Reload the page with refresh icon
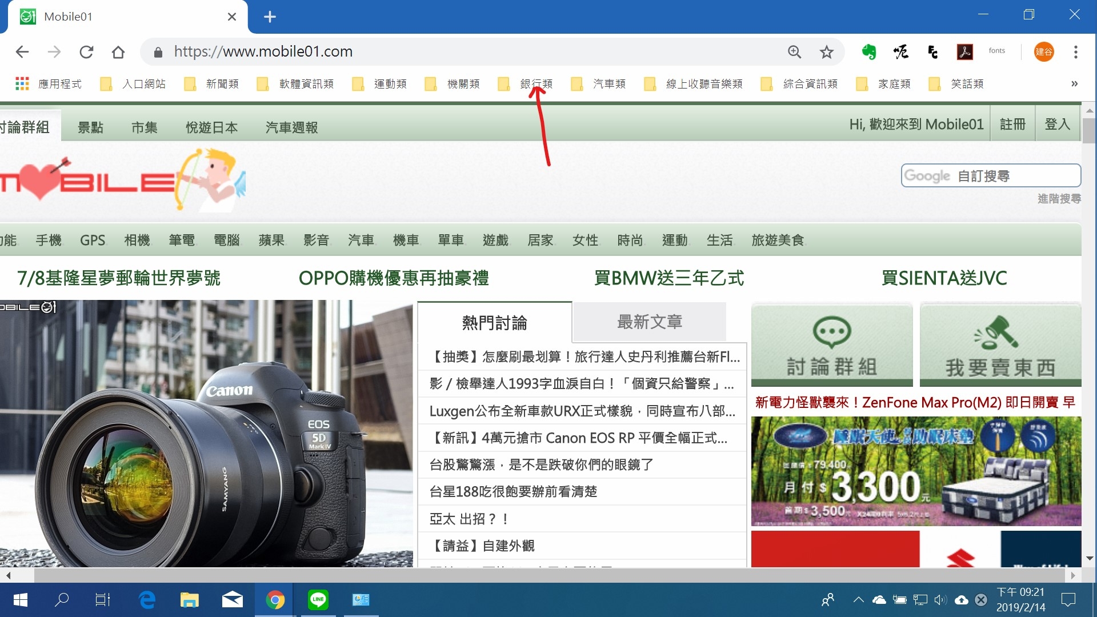Viewport: 1097px width, 617px height. [x=86, y=52]
